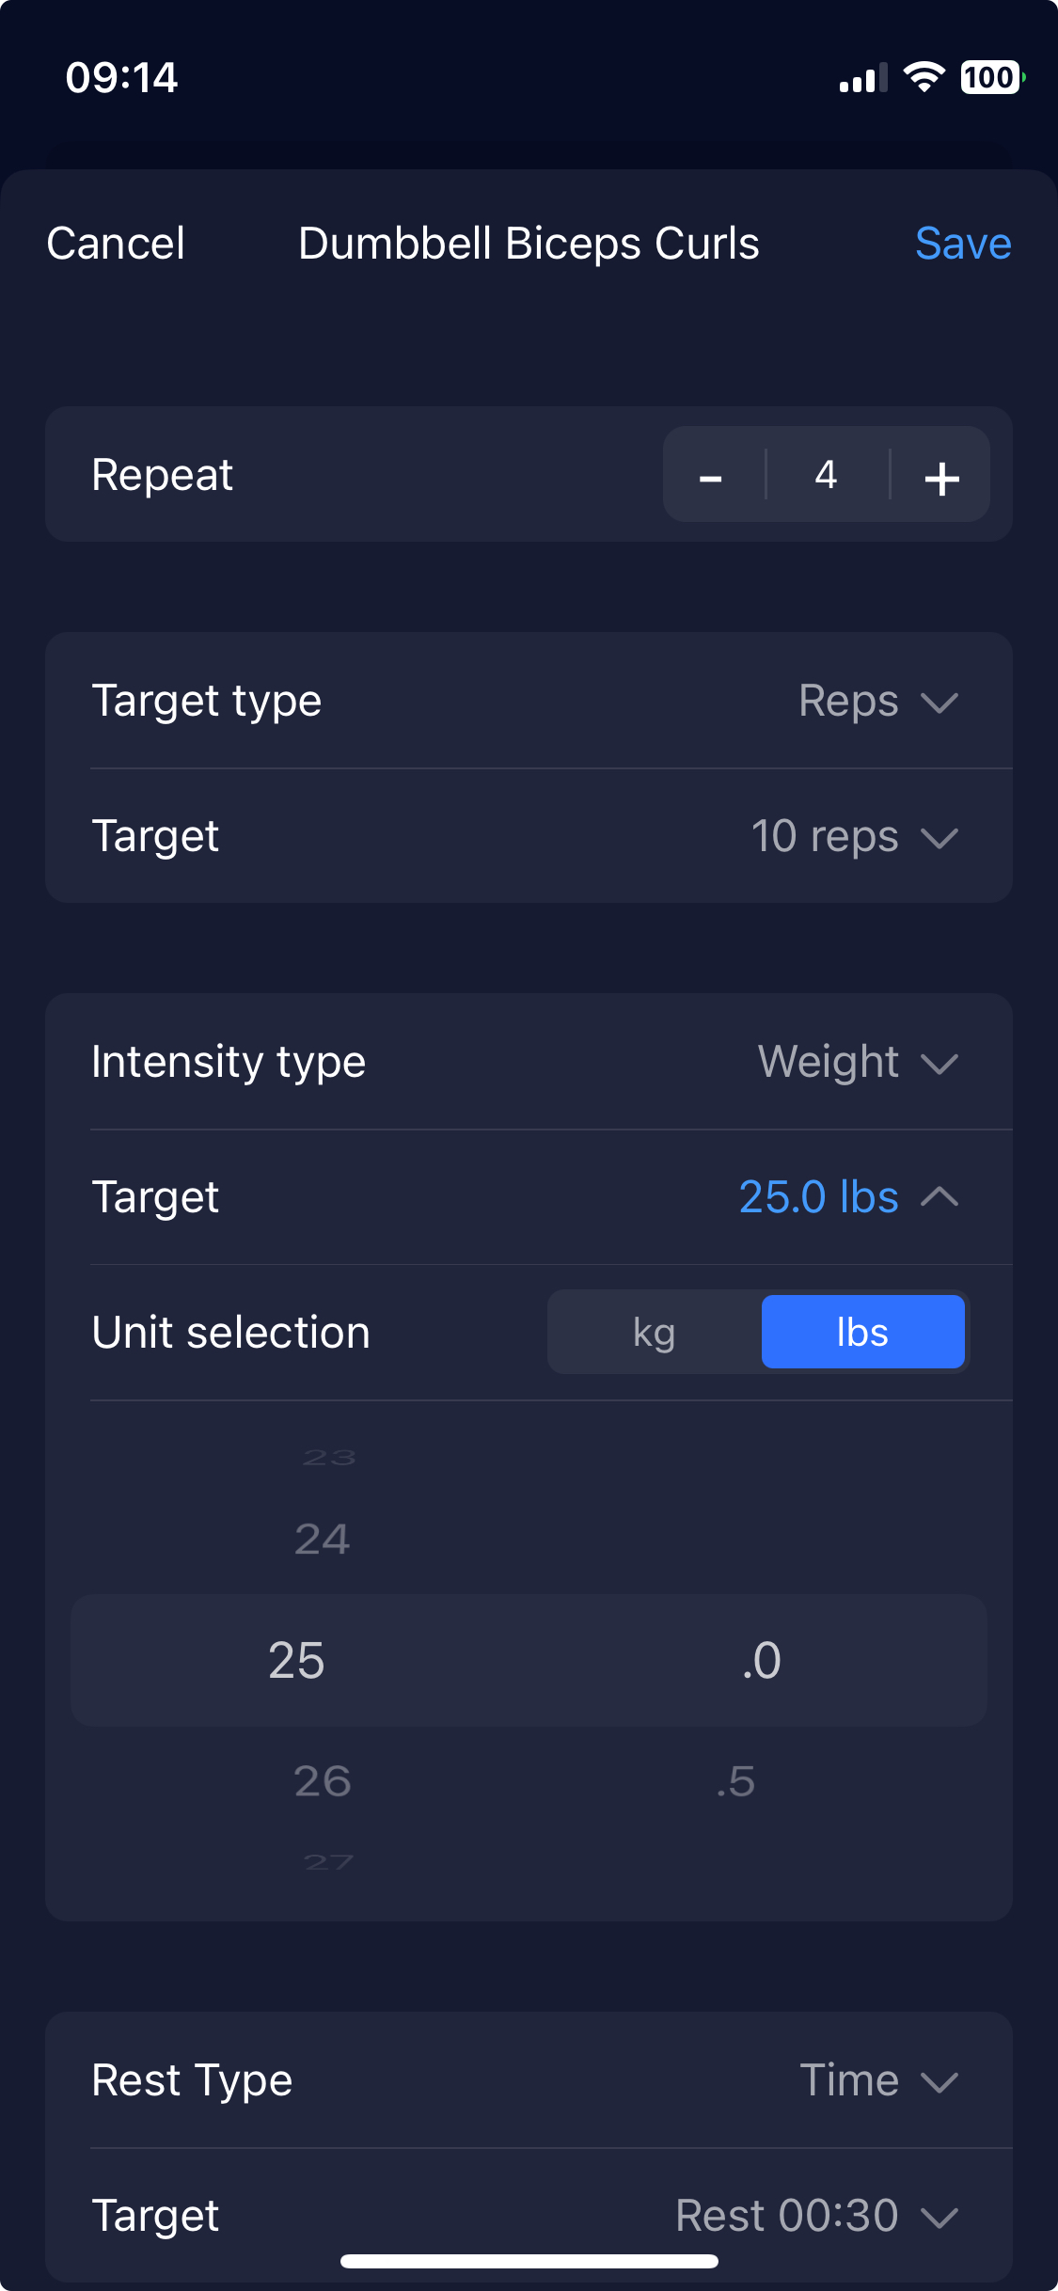Decrease Repeat count with minus icon
Image resolution: width=1058 pixels, height=2291 pixels.
click(712, 476)
